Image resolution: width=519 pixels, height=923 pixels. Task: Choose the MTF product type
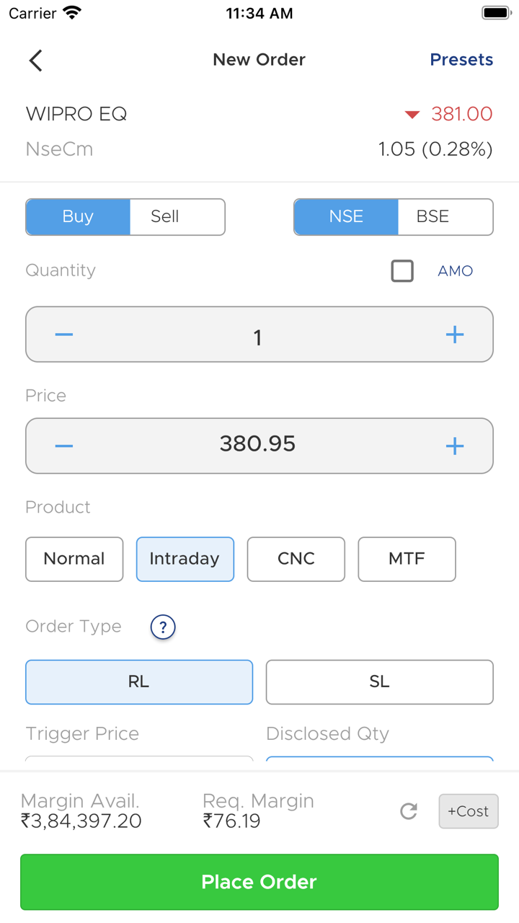(407, 559)
